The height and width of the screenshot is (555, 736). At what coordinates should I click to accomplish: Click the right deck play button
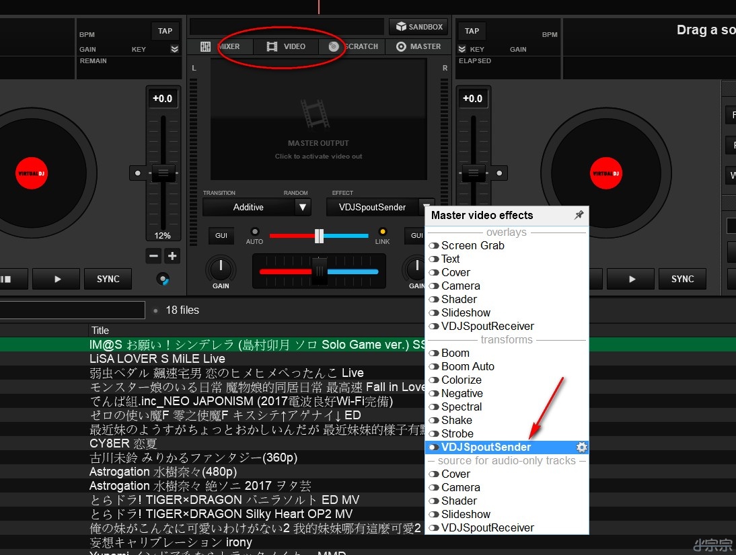pos(632,279)
